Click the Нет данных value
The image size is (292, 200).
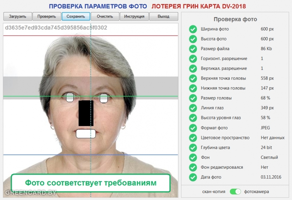pyautogui.click(x=273, y=138)
